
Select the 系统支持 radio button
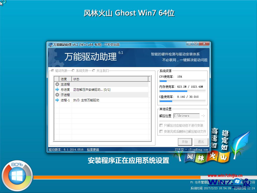pos(73,71)
